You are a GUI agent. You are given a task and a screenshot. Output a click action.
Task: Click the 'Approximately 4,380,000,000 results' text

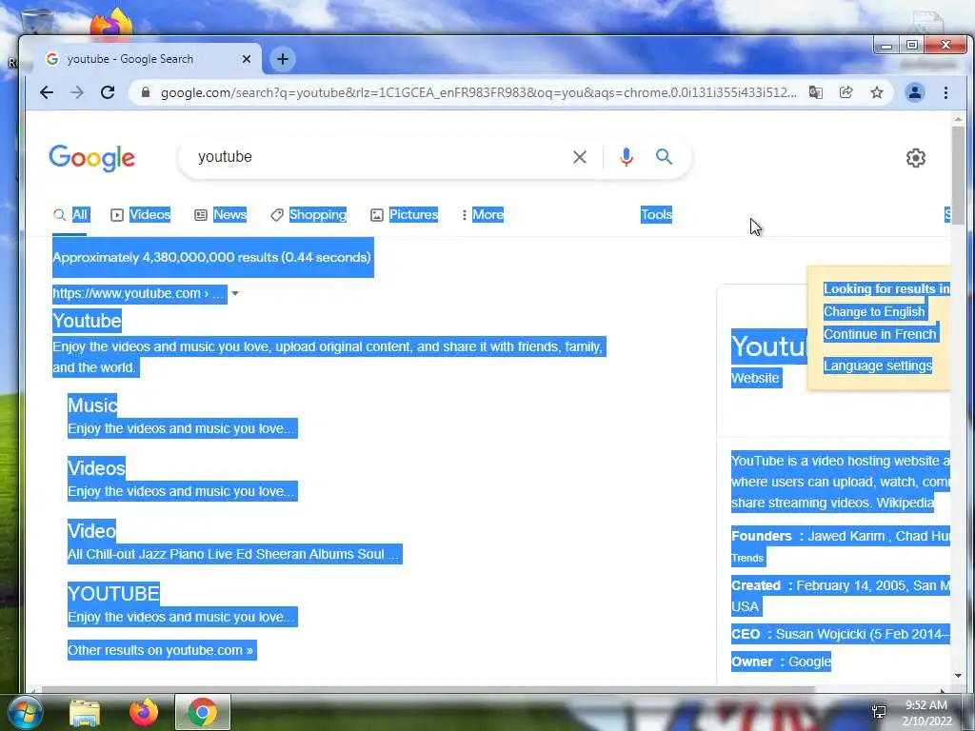[x=211, y=257]
